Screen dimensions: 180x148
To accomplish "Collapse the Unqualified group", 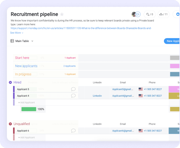I will click(x=10, y=124).
